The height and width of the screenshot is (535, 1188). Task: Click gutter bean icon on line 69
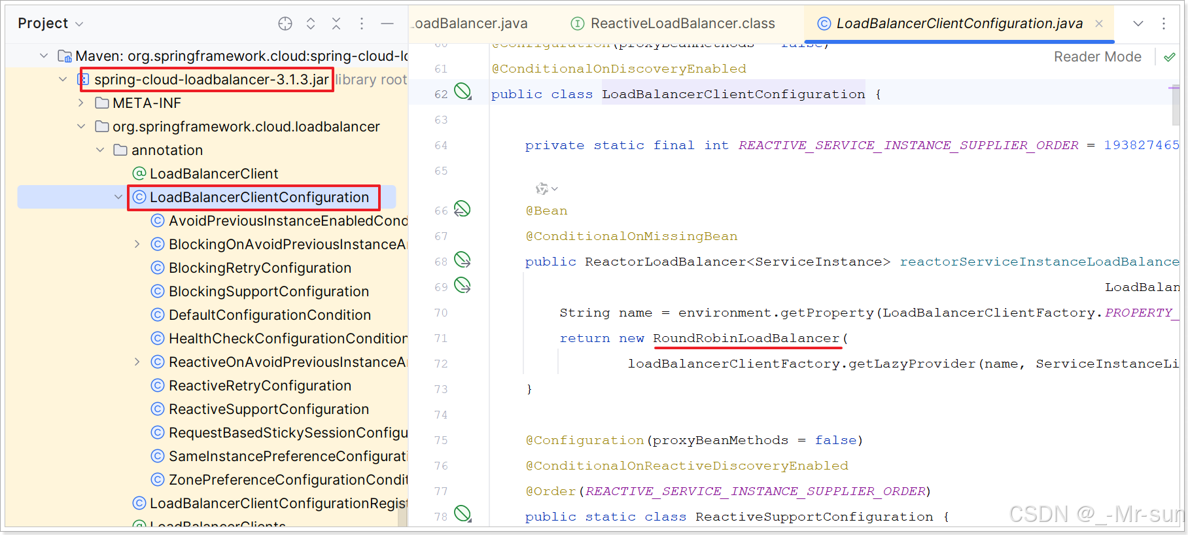point(463,285)
